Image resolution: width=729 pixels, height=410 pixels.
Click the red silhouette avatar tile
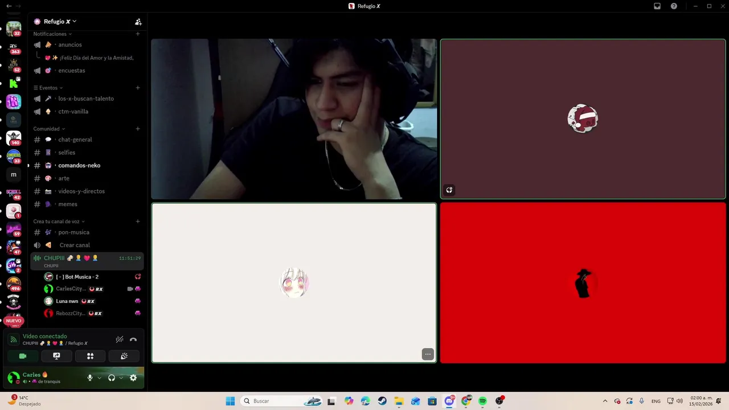pyautogui.click(x=583, y=283)
